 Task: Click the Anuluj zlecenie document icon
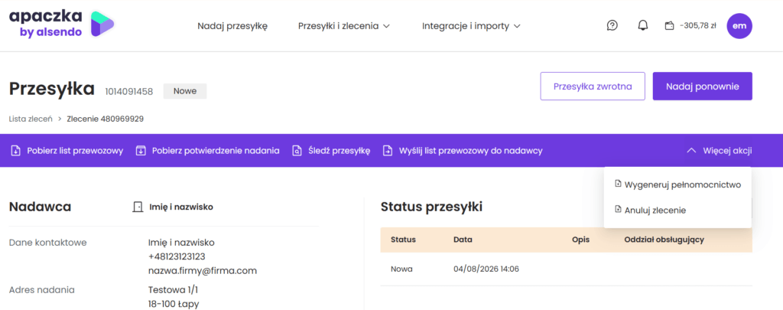618,210
